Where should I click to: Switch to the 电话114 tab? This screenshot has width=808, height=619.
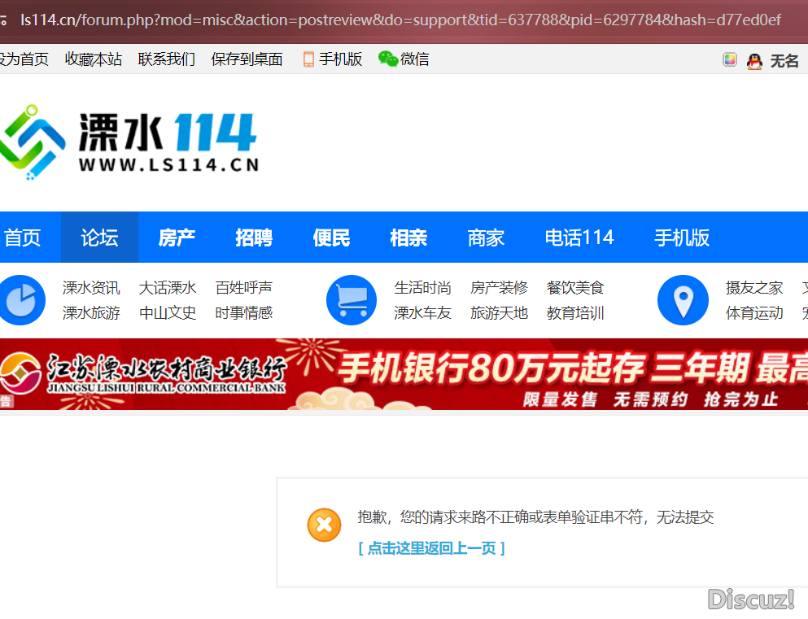click(x=579, y=237)
